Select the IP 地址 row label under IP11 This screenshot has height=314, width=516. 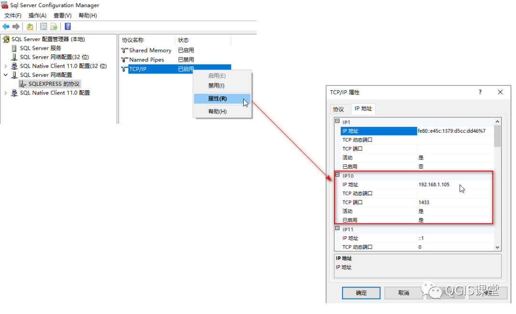click(x=350, y=239)
